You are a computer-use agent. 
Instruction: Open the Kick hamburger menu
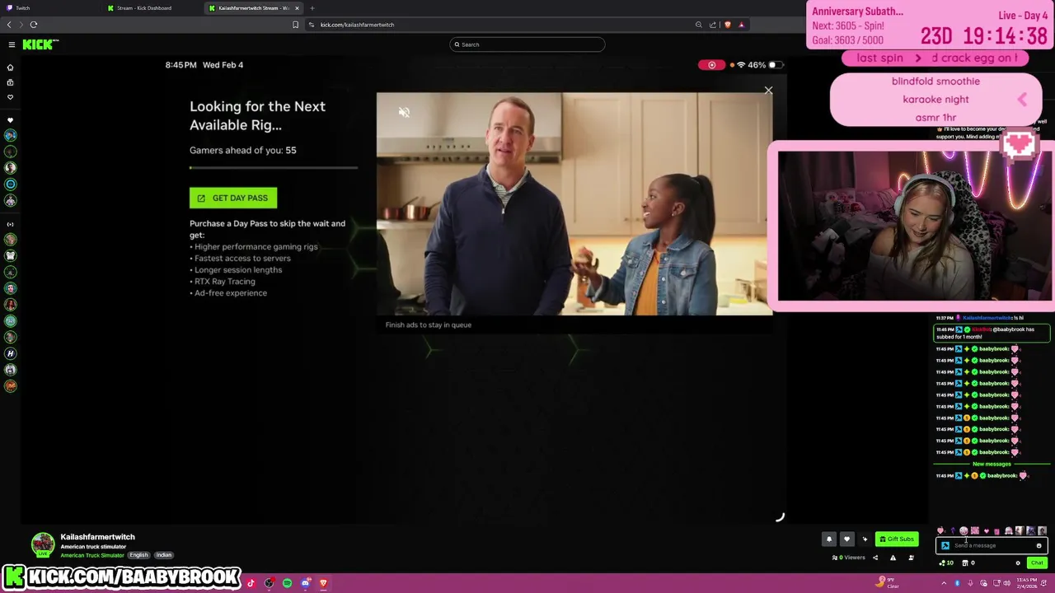click(12, 44)
